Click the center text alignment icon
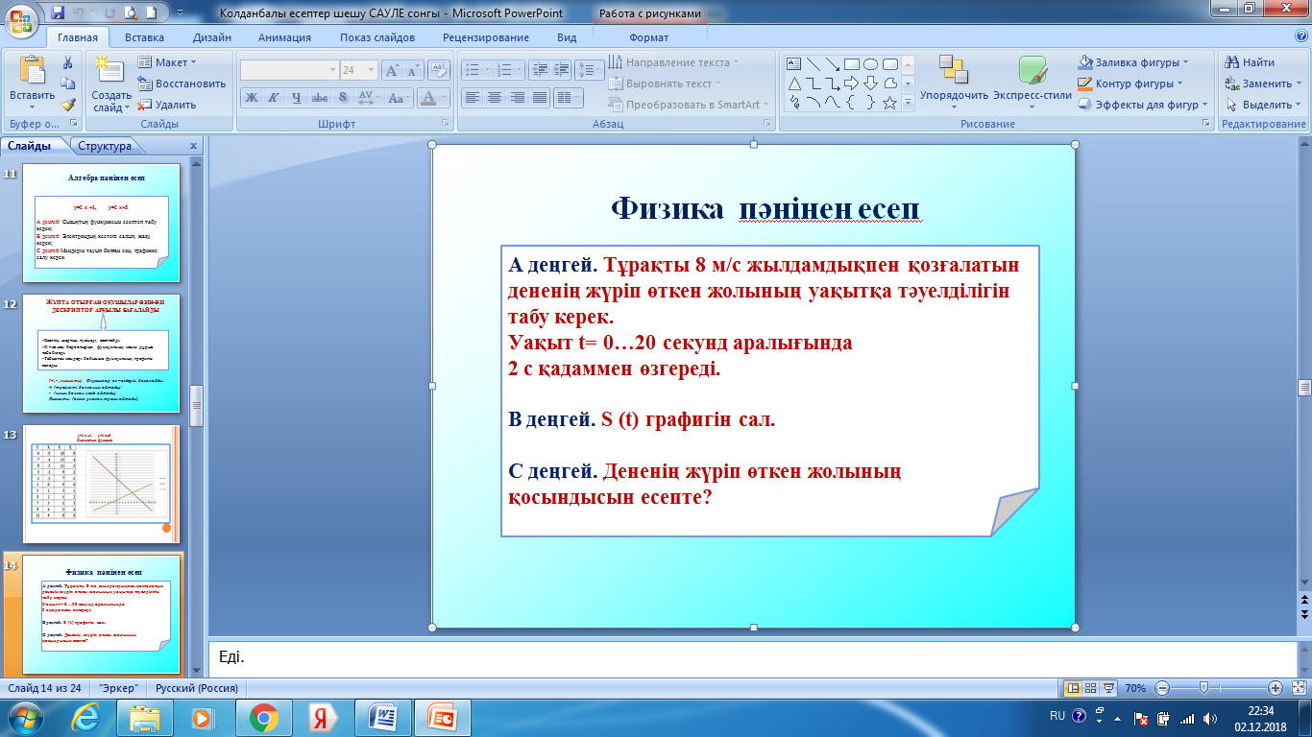1312x737 pixels. (x=495, y=98)
